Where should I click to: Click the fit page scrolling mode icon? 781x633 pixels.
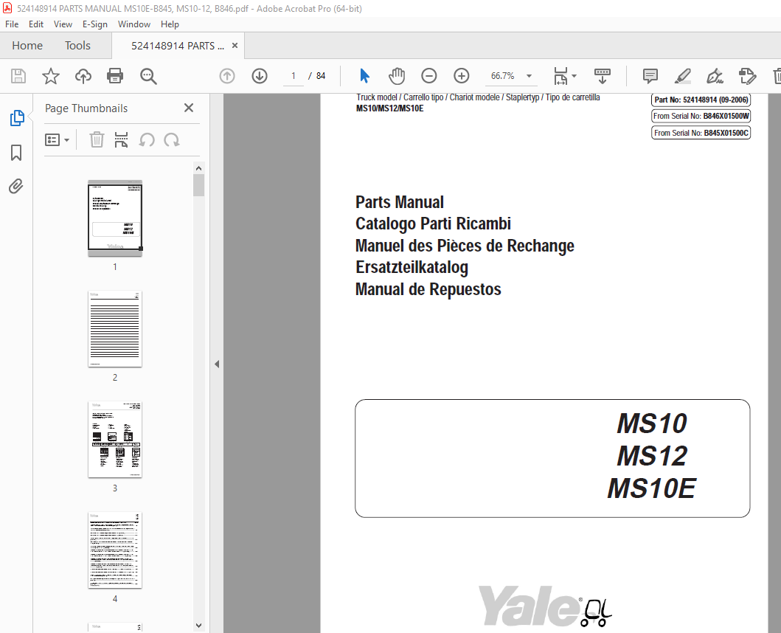point(560,76)
